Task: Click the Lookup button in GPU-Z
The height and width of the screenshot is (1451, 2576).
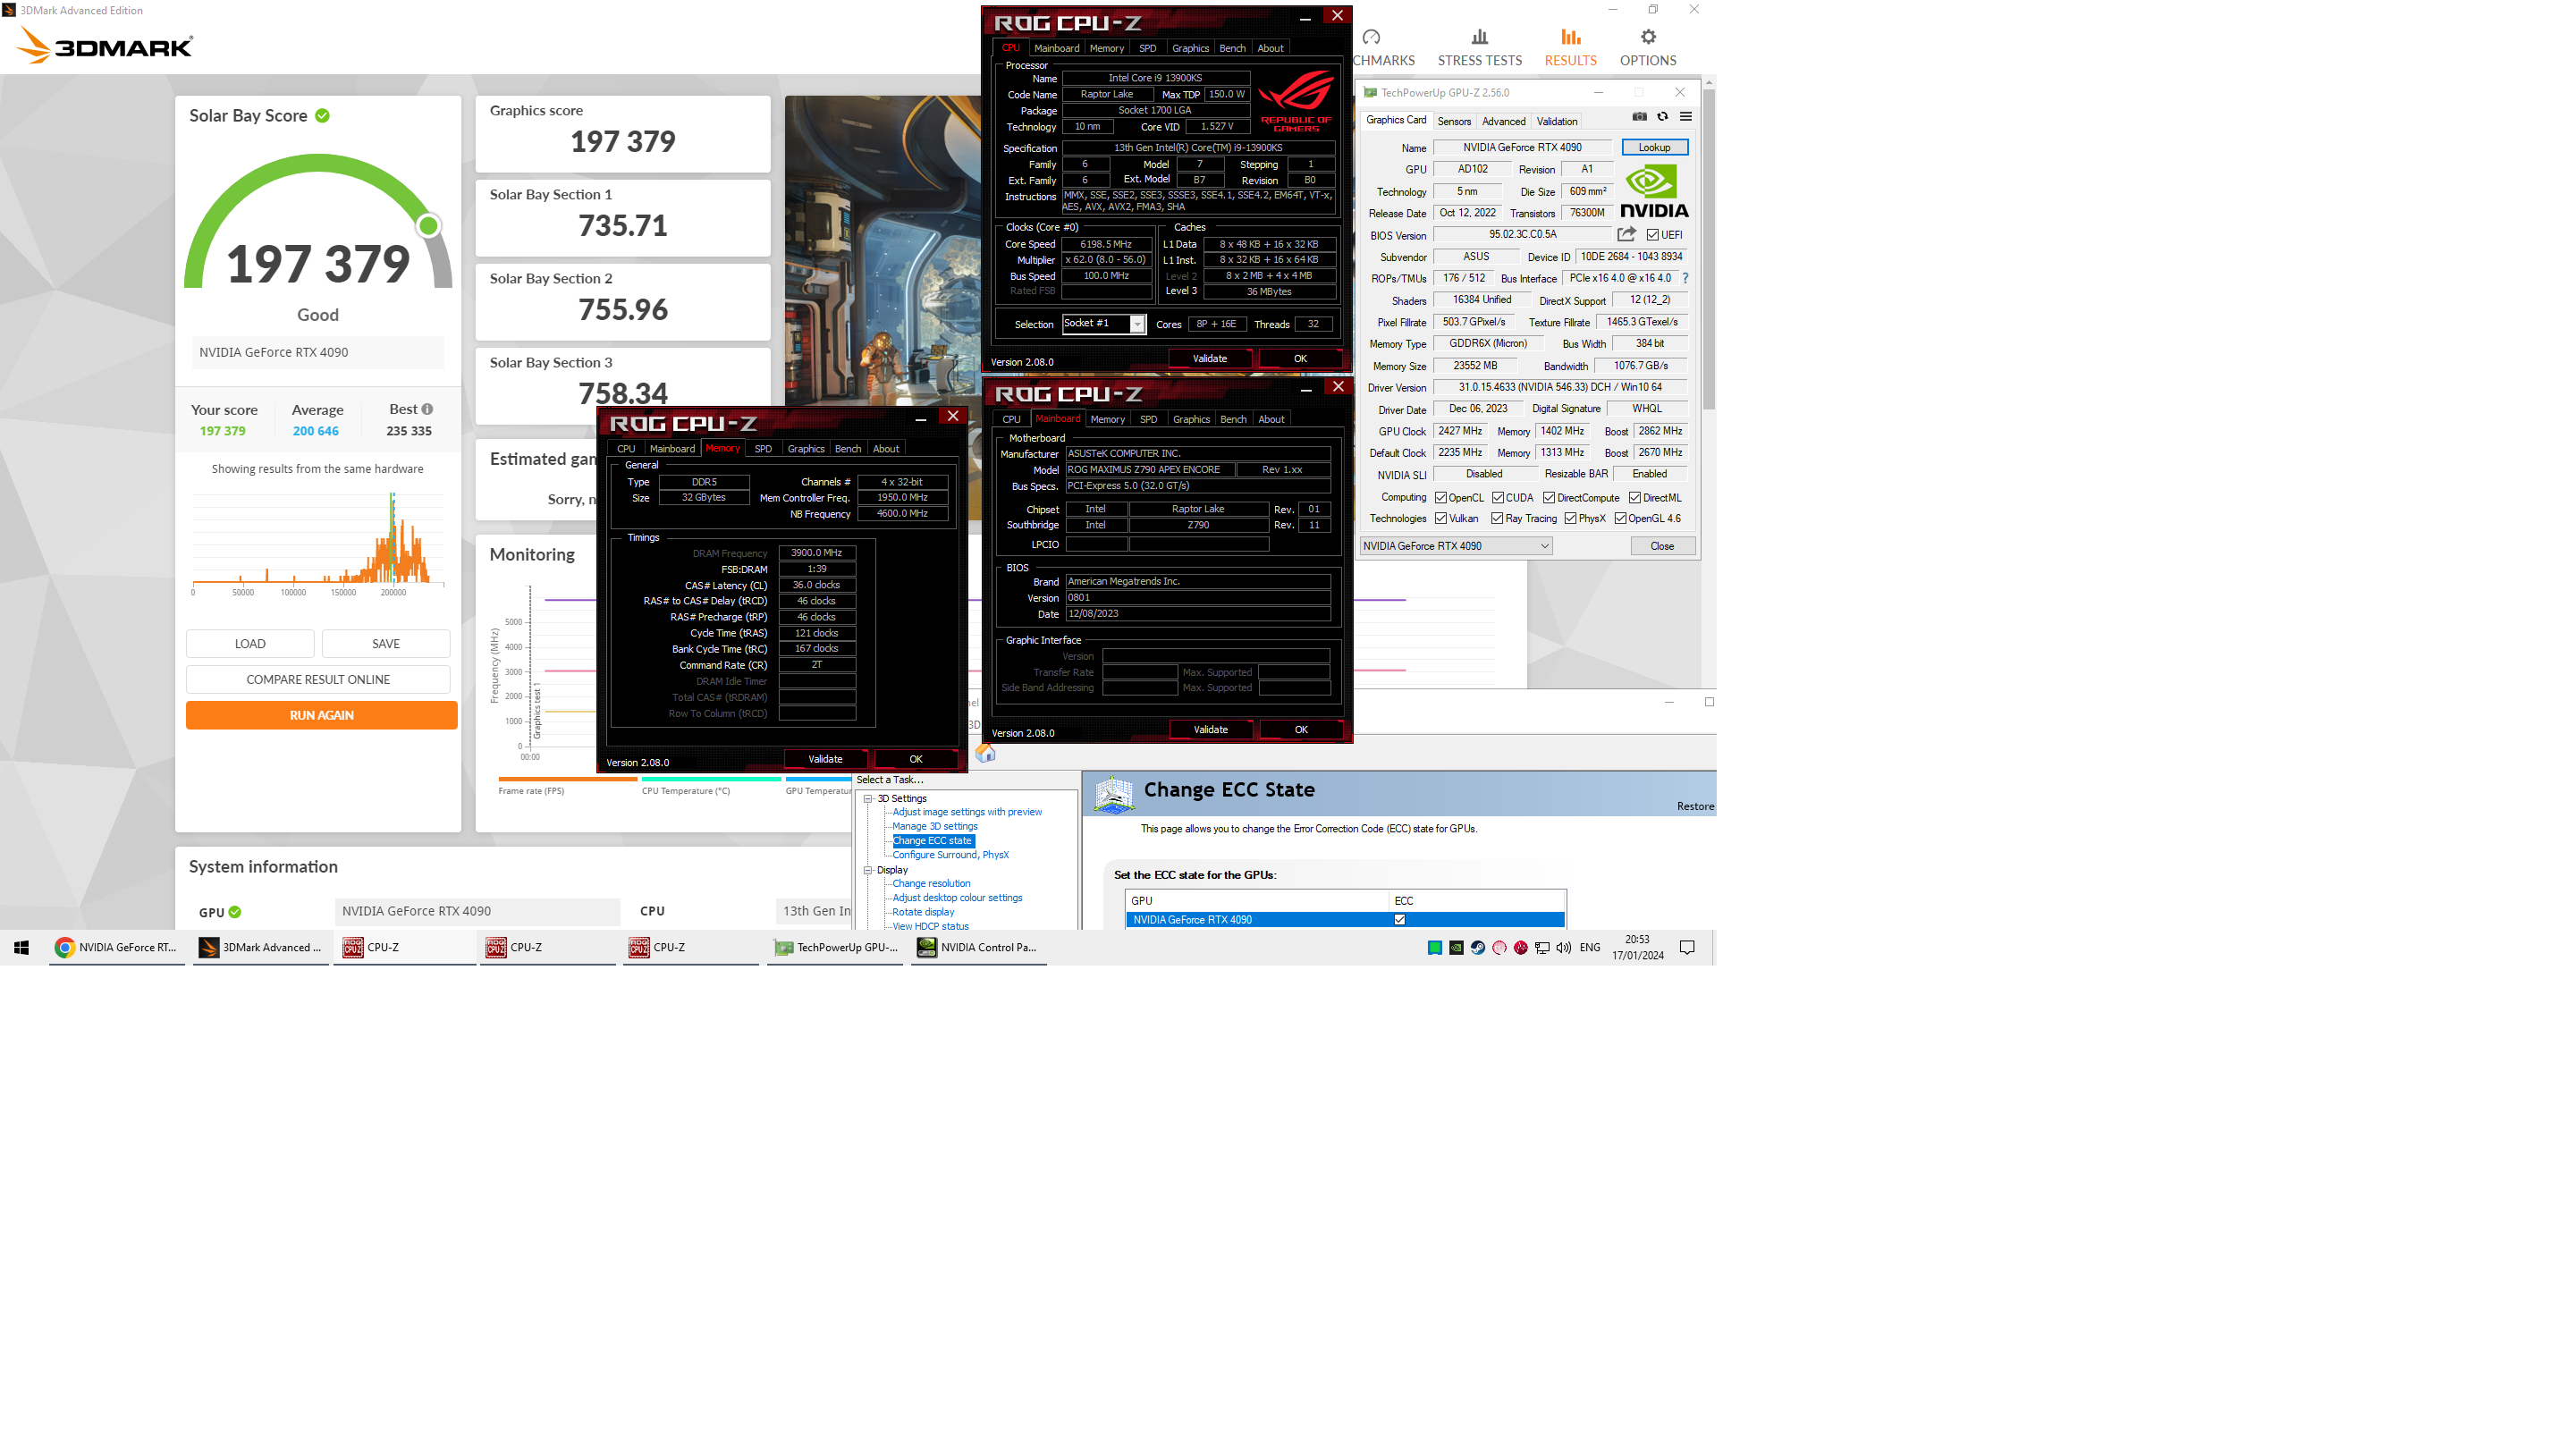Action: point(1653,147)
